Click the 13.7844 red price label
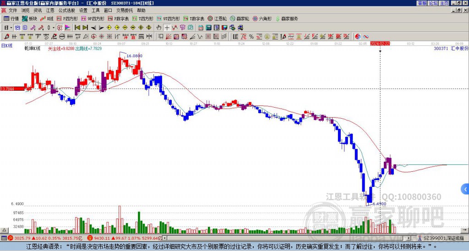The image size is (469, 251). 12,88
